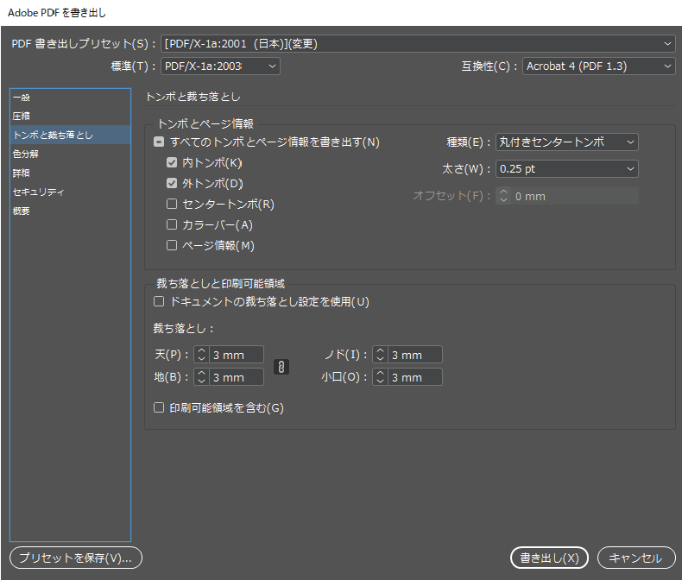Click the 天(P) bleed value field
This screenshot has width=682, height=580.
click(x=237, y=355)
